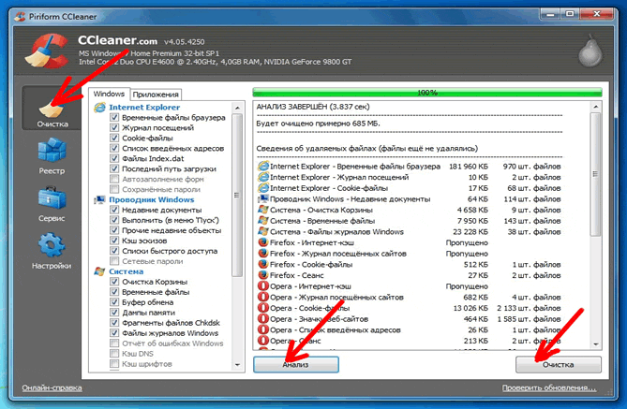Open the Реестр registry section

point(52,155)
